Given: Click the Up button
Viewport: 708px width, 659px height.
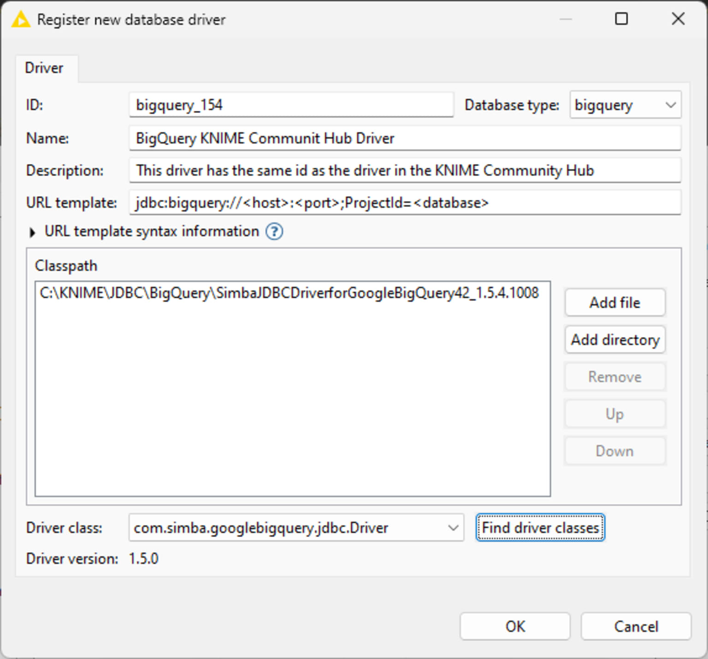Looking at the screenshot, I should point(615,414).
